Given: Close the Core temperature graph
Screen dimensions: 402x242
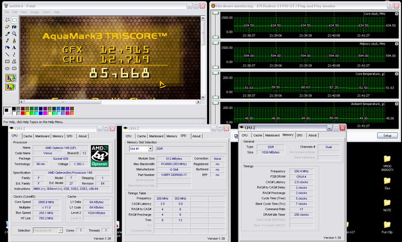Looking at the screenshot, I should (x=397, y=74).
